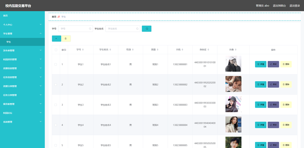This screenshot has height=148, width=304.
Task: Open the avatar thumbnail of 学生4
Action: (x=233, y=125)
